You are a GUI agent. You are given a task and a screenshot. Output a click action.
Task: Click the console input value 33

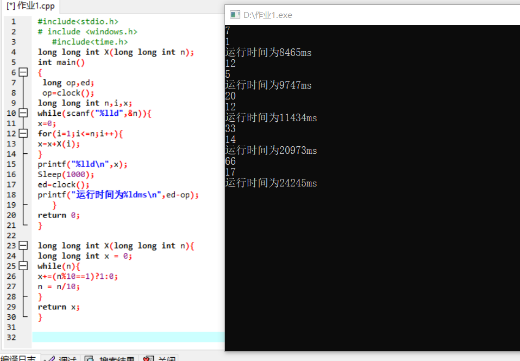(230, 129)
